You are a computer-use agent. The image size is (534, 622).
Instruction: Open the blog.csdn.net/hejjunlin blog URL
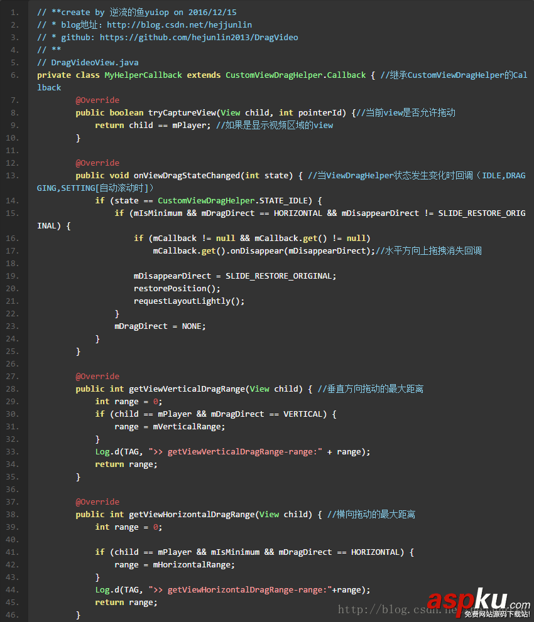coord(179,25)
